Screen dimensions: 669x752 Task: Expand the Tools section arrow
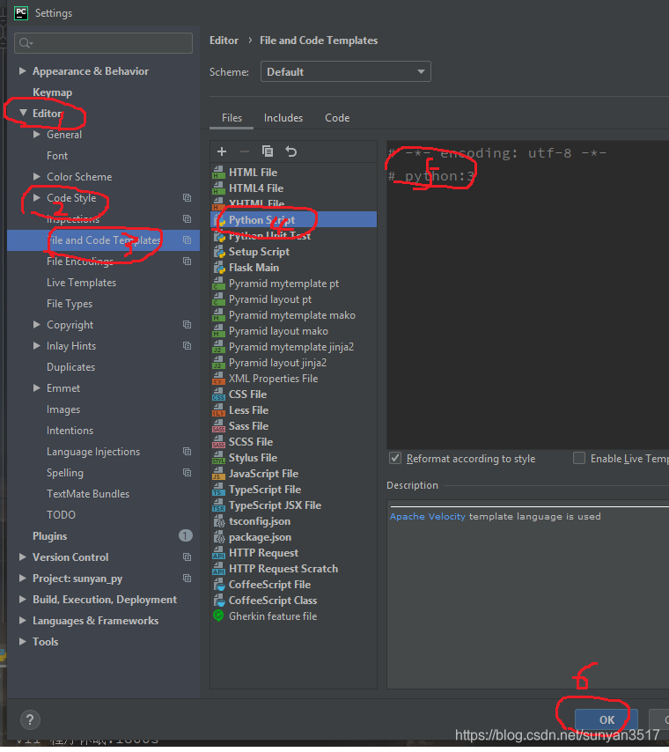point(22,641)
